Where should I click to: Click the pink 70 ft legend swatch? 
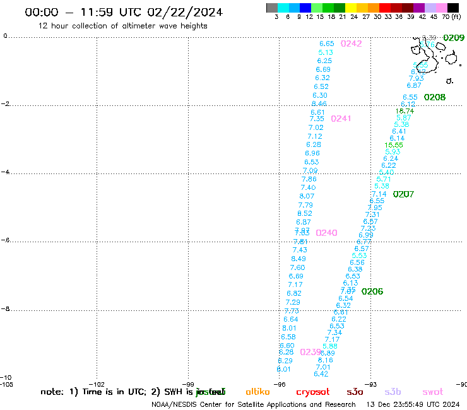click(x=441, y=8)
